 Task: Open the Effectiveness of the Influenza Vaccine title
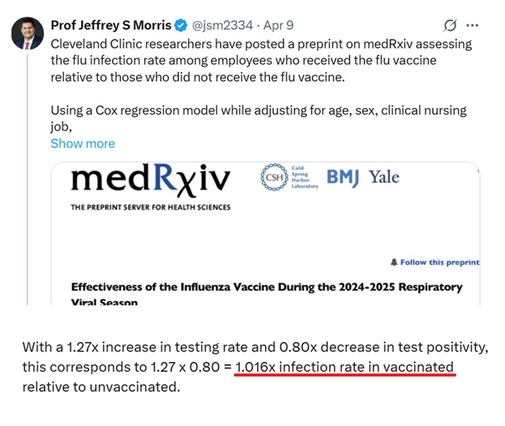pos(267,294)
